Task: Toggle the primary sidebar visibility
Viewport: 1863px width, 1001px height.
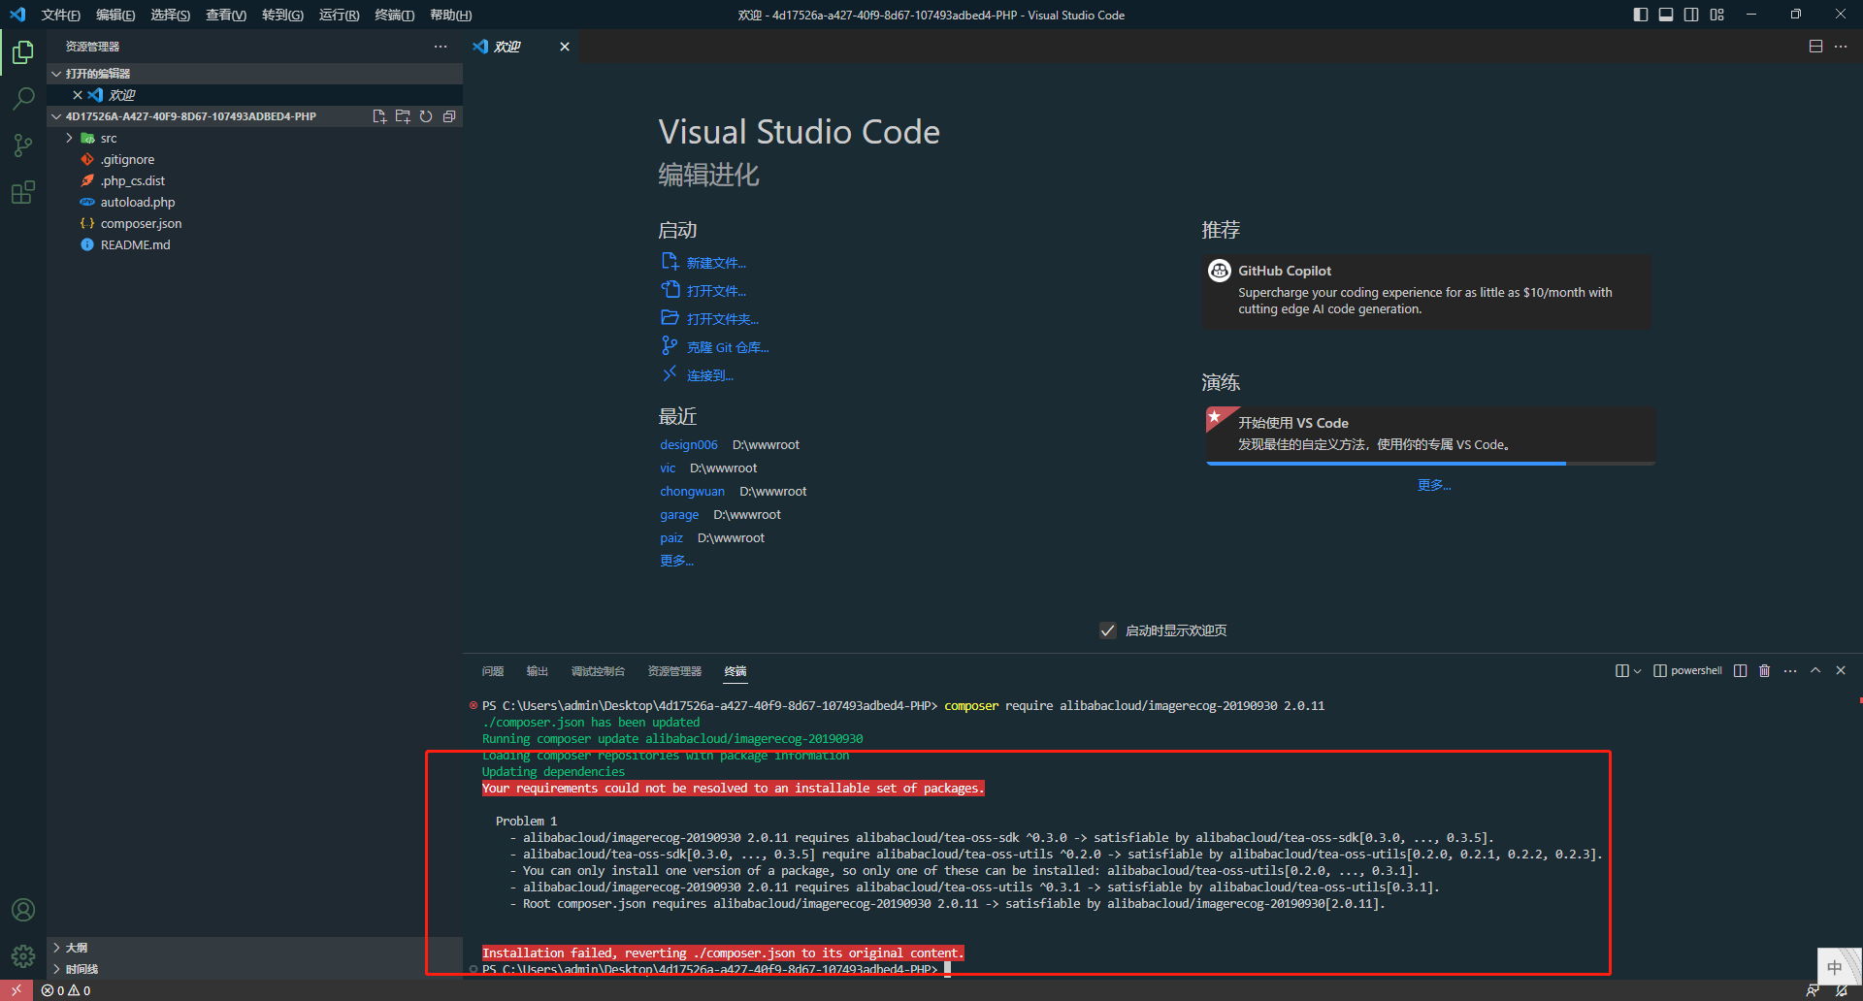Action: tap(1641, 15)
